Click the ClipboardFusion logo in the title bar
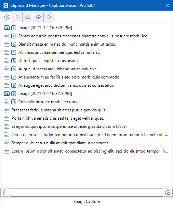 click(6, 5)
